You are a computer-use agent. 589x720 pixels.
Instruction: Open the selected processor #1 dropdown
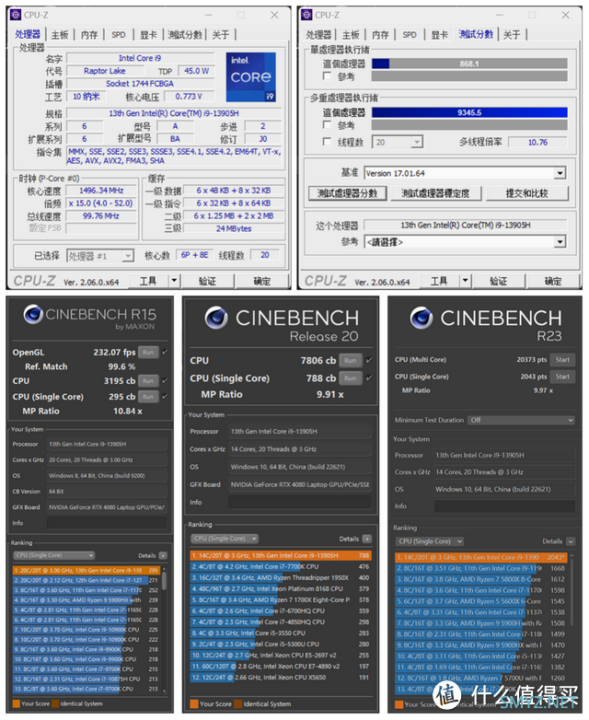click(x=128, y=256)
